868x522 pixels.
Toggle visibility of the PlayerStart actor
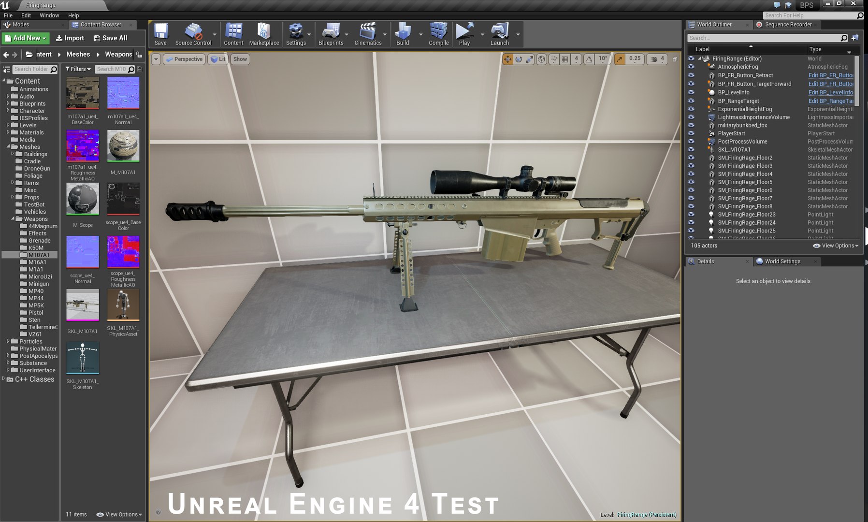pyautogui.click(x=691, y=133)
